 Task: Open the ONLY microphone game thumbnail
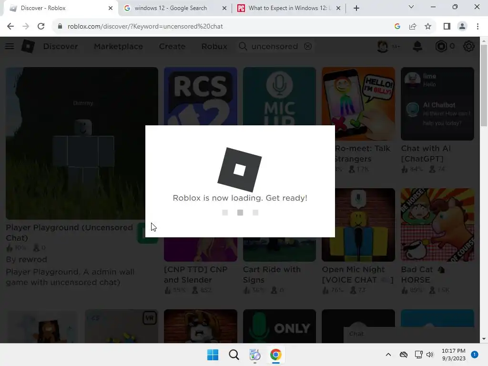pos(279,326)
